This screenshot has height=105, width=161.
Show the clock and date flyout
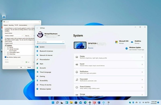click(x=154, y=102)
